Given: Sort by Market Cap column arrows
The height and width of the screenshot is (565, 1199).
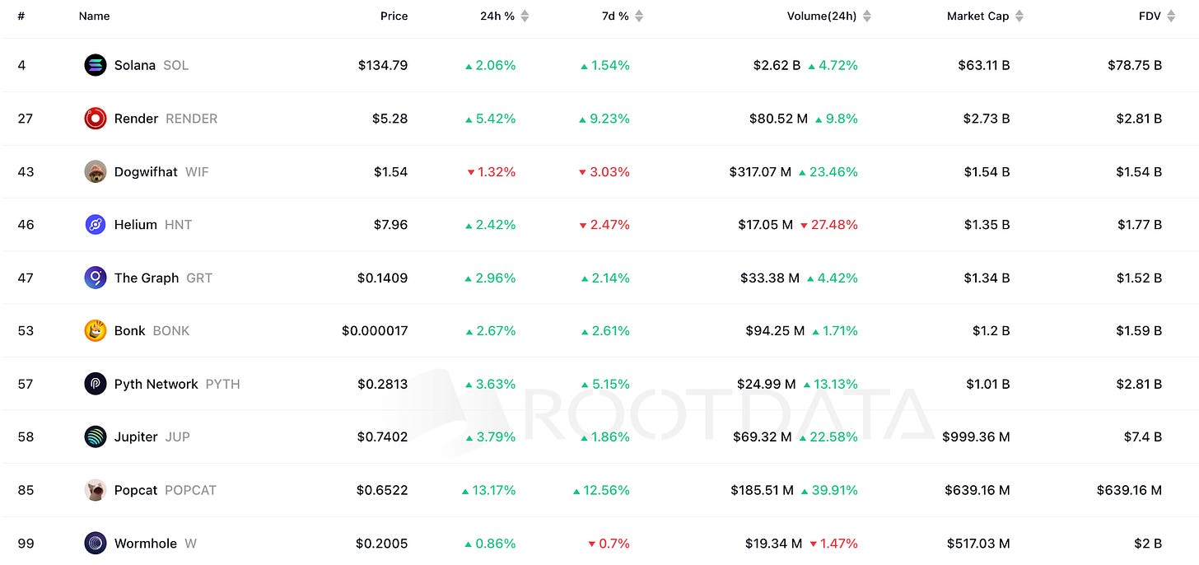Looking at the screenshot, I should 1019,16.
